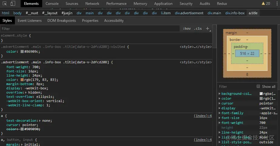The image size is (280, 146).
Task: Click the styles Filter input field
Action: (90, 28)
